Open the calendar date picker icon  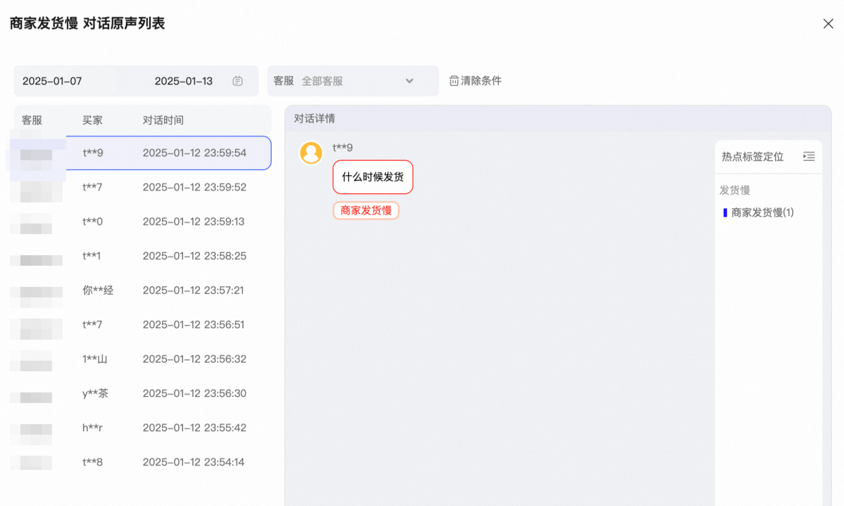click(x=238, y=81)
